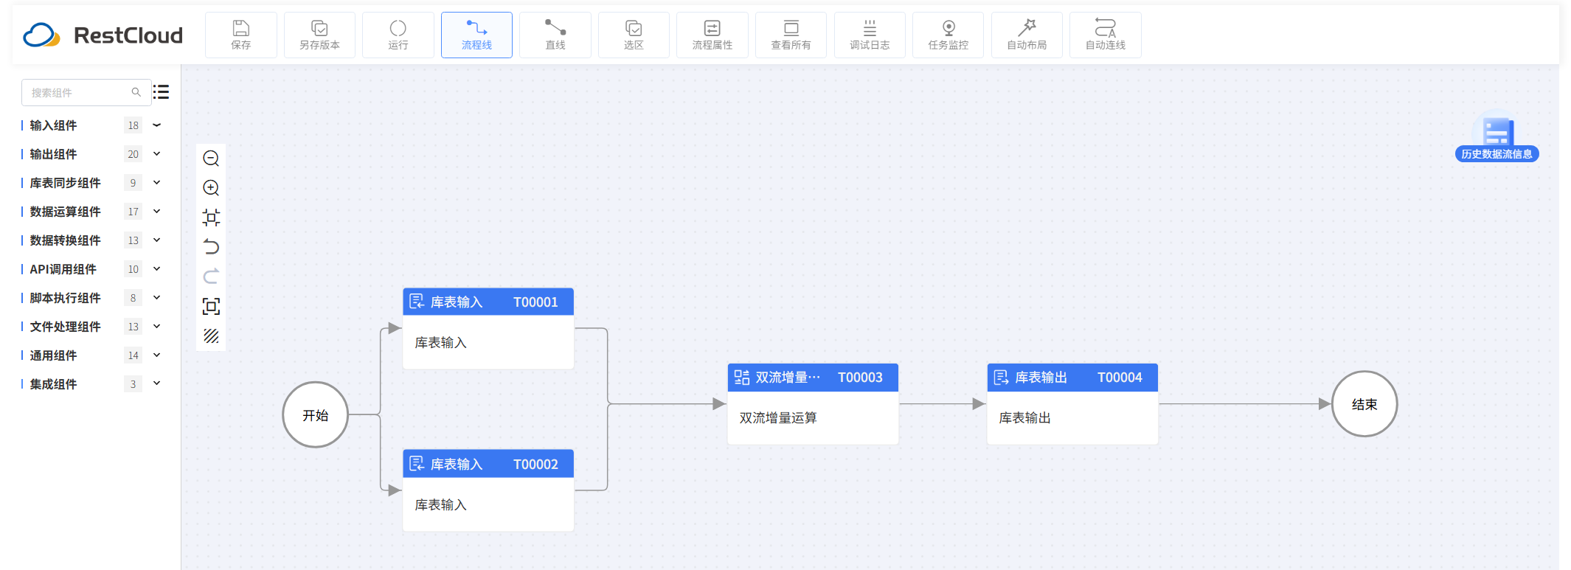Click the component search (搜索组件) field
The height and width of the screenshot is (570, 1571).
[x=79, y=93]
